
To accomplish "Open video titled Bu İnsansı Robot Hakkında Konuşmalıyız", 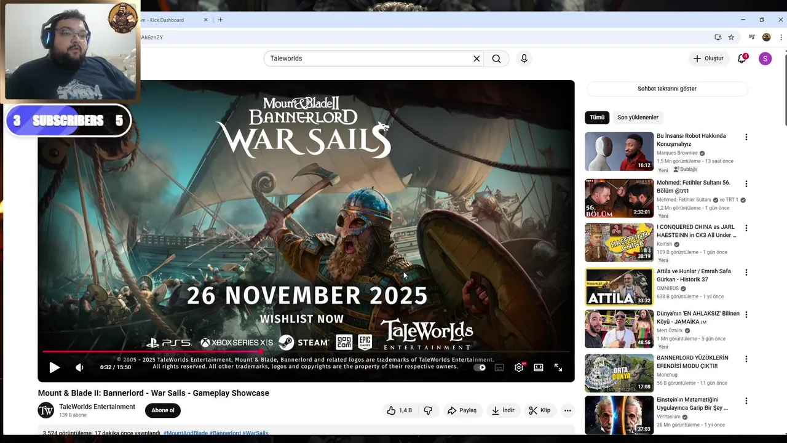I will pos(691,140).
